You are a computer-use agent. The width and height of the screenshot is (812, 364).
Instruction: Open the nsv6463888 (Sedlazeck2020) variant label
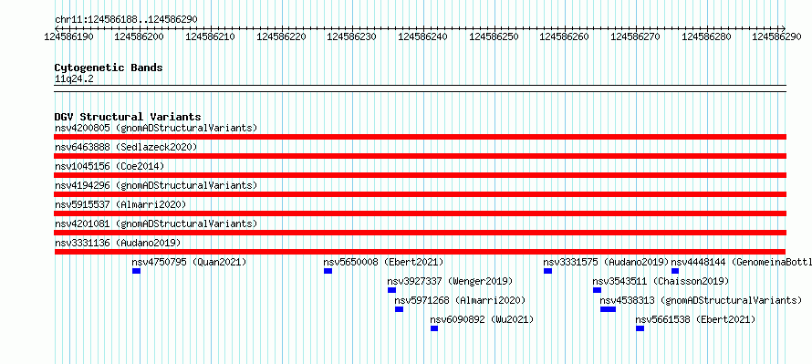pos(126,147)
